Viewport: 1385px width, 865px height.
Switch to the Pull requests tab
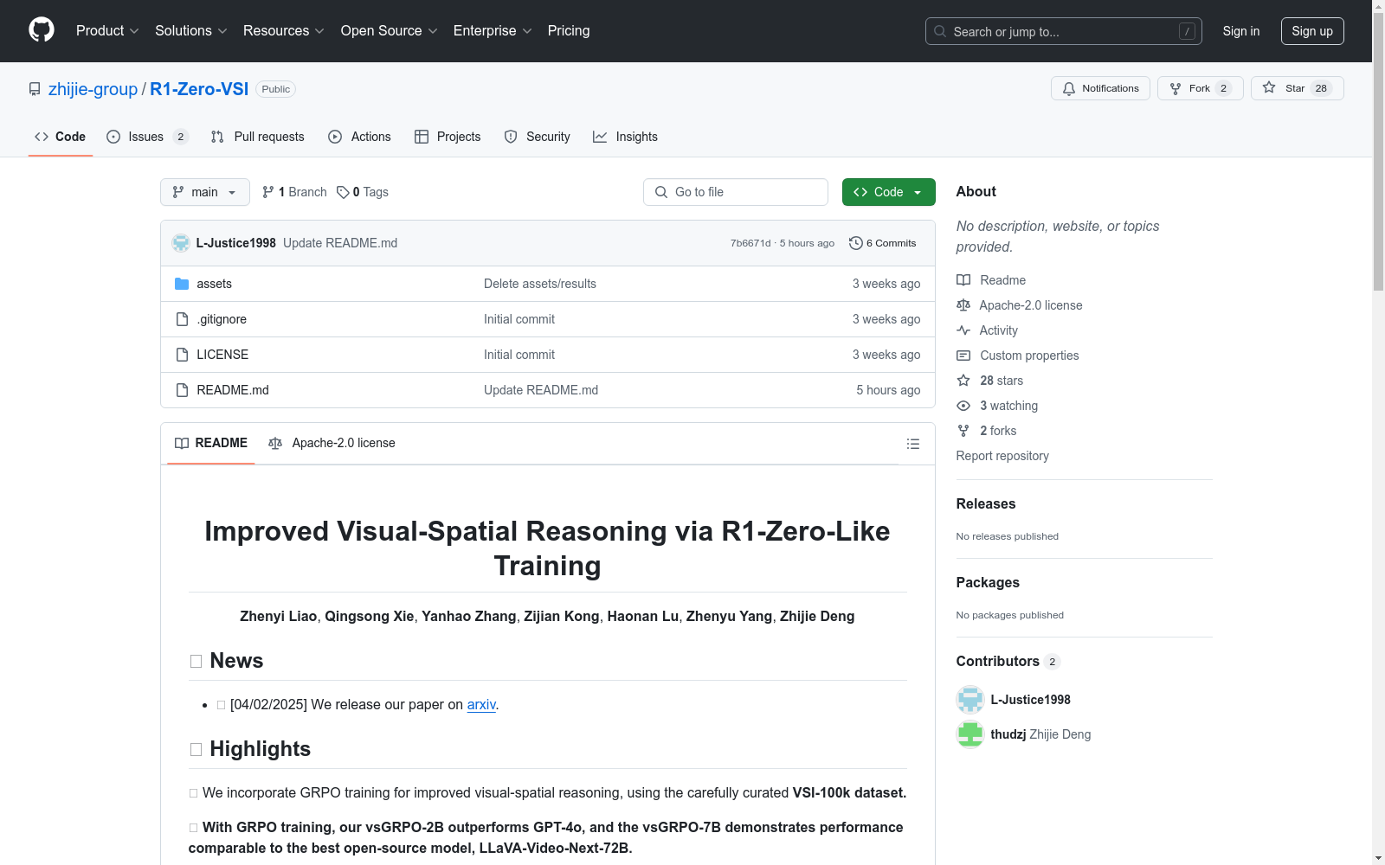(x=258, y=137)
